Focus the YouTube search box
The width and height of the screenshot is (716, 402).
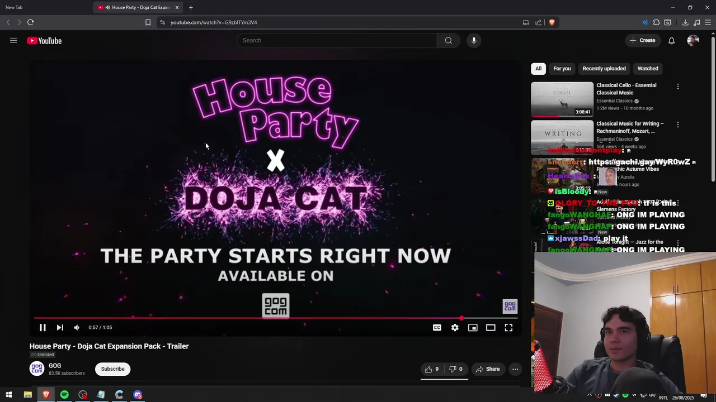coord(337,40)
